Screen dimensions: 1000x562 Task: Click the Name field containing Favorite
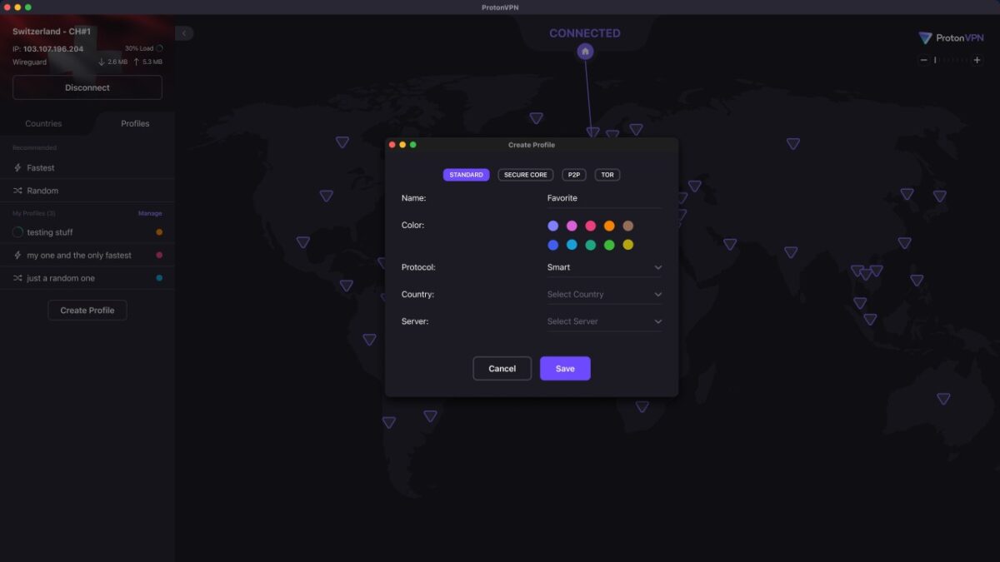pyautogui.click(x=604, y=198)
